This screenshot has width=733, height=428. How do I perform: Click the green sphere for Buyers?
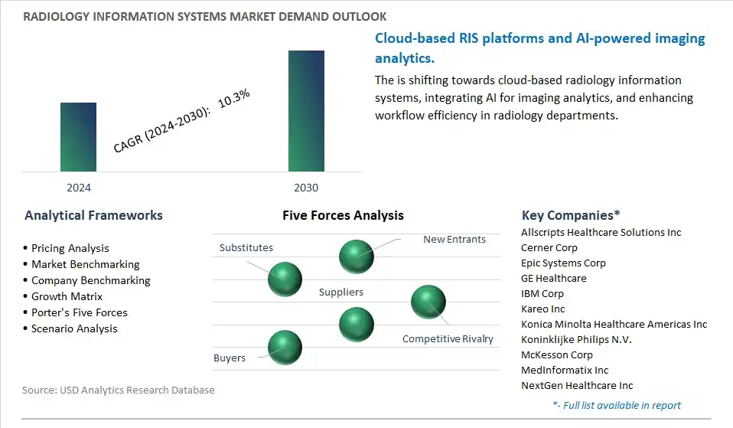(285, 348)
